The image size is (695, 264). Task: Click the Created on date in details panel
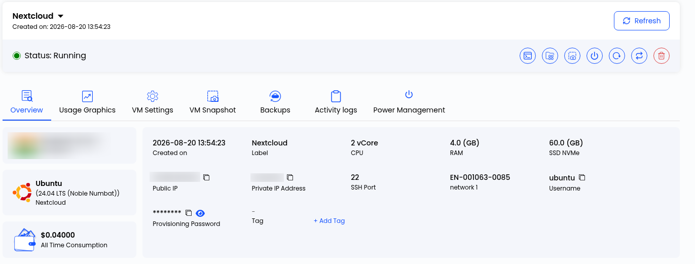tap(189, 143)
